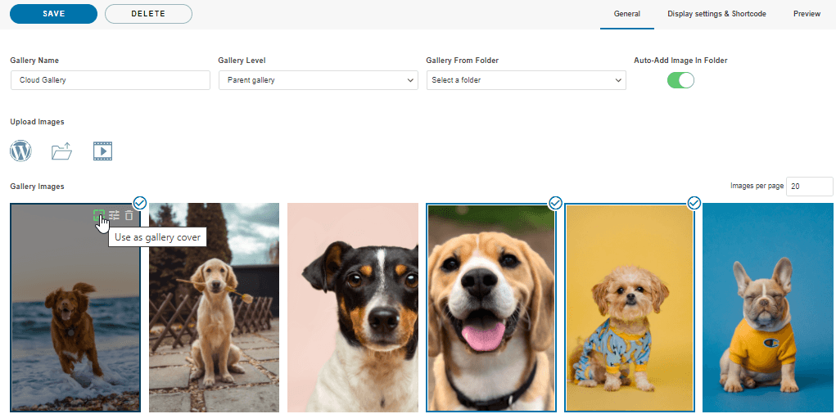The width and height of the screenshot is (836, 414).
Task: Open image settings sliders icon on first image
Action: (115, 216)
